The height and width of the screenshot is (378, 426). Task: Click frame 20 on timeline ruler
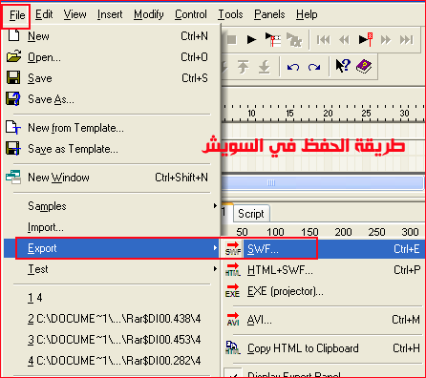[328, 113]
